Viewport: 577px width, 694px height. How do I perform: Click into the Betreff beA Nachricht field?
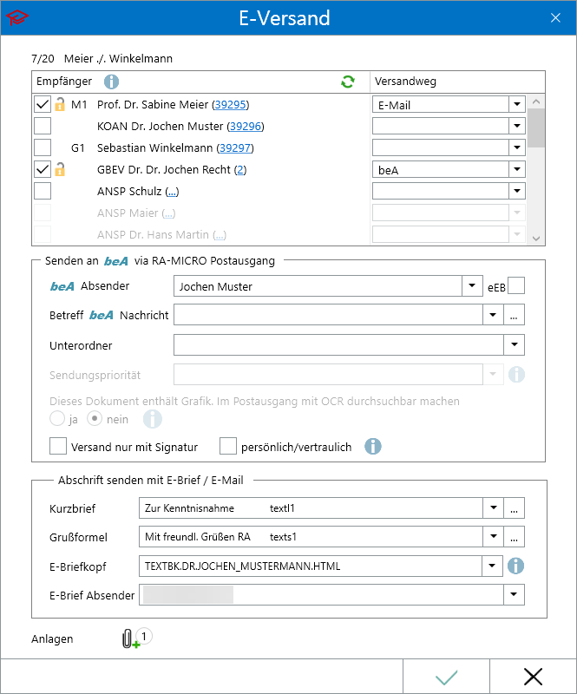328,315
